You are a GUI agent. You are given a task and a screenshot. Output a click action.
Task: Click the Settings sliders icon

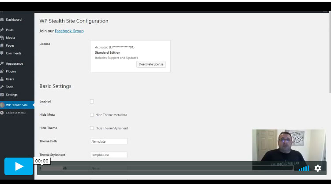2,95
